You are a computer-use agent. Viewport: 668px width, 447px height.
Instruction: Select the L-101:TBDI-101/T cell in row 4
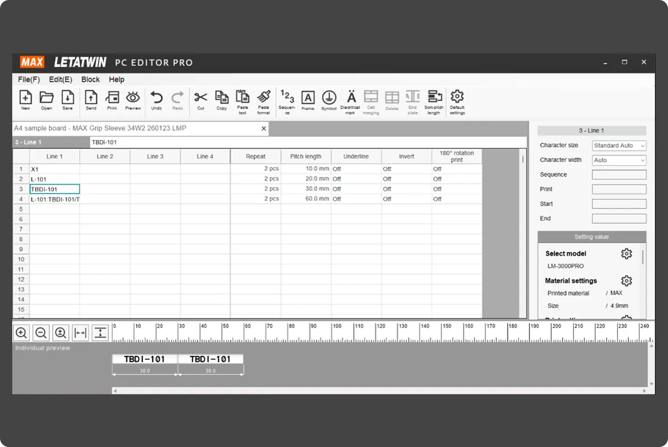pyautogui.click(x=55, y=199)
